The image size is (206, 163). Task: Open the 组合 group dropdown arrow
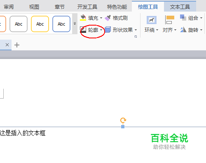tap(201, 18)
